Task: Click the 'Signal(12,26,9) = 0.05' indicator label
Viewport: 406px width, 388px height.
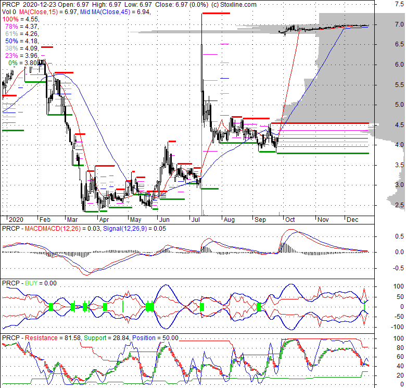Action: click(x=134, y=229)
